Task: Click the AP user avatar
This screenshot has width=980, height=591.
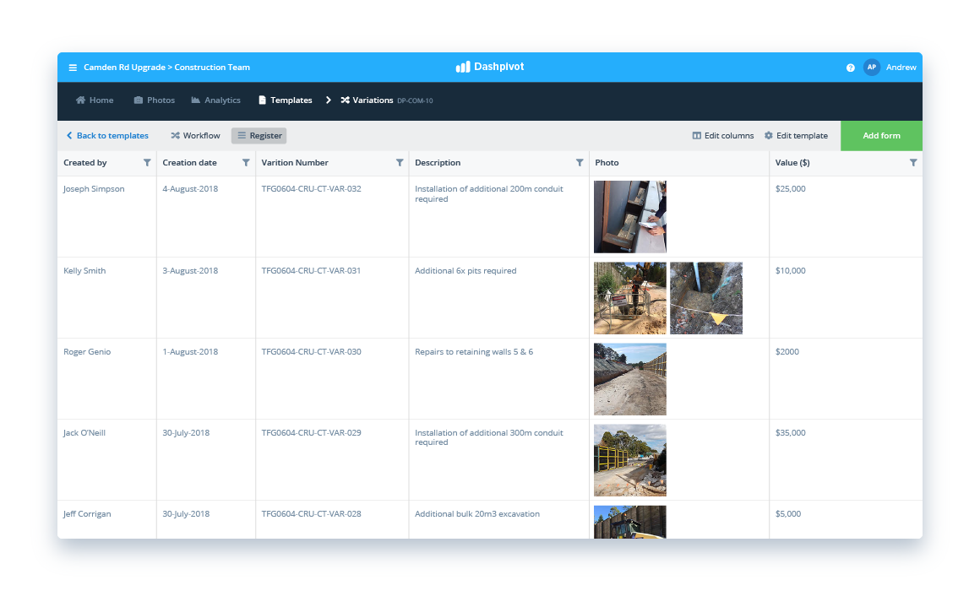Action: (871, 67)
